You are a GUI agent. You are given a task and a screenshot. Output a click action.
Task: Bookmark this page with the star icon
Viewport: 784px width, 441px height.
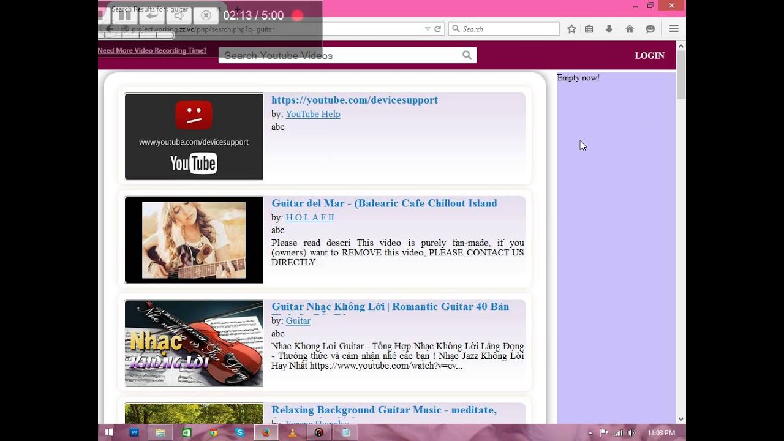pyautogui.click(x=571, y=29)
